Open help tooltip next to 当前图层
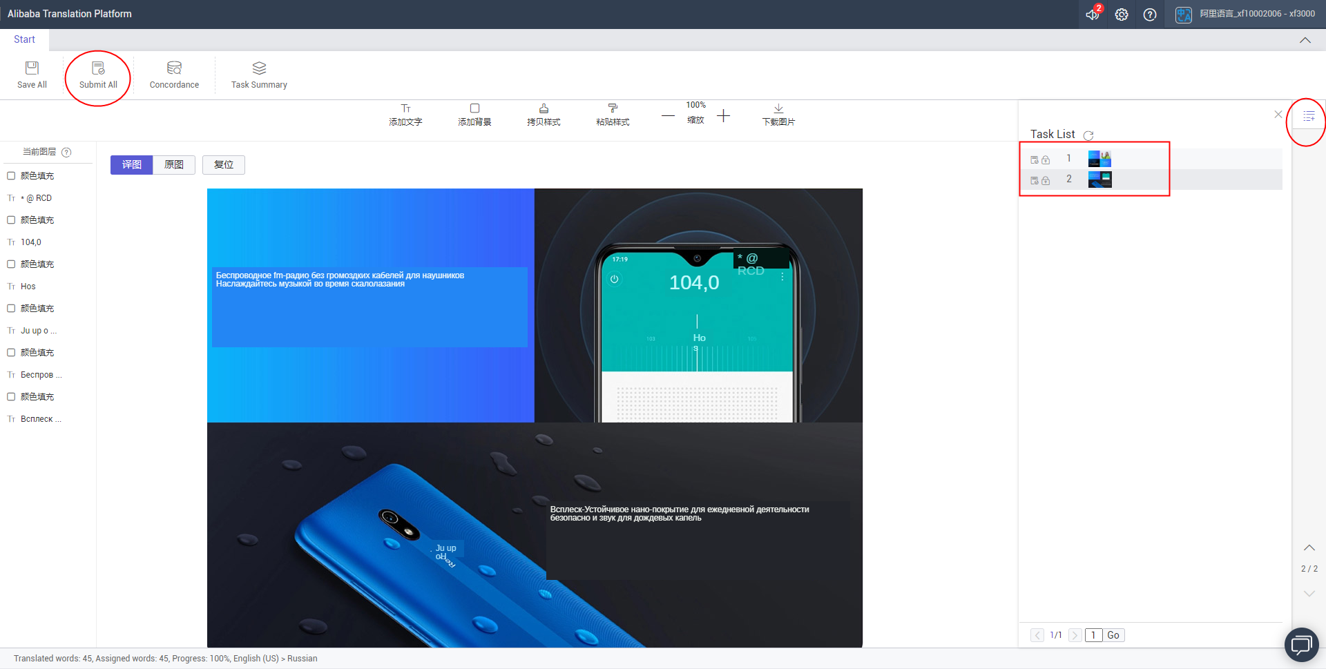 point(66,152)
